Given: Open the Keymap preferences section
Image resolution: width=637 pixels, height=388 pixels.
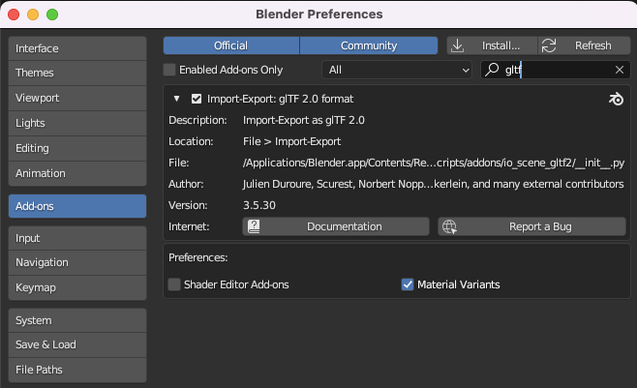Looking at the screenshot, I should [x=77, y=287].
